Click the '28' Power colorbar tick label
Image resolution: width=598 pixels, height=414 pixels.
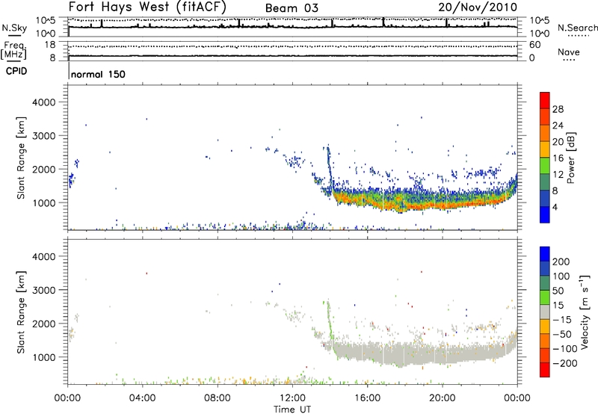[558, 109]
